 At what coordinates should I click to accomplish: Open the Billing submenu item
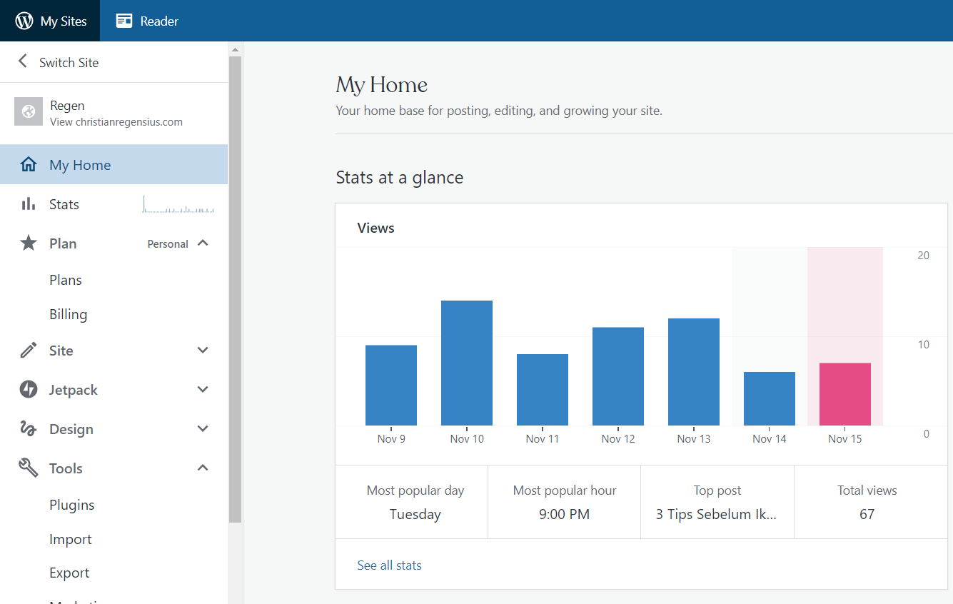[x=69, y=315]
